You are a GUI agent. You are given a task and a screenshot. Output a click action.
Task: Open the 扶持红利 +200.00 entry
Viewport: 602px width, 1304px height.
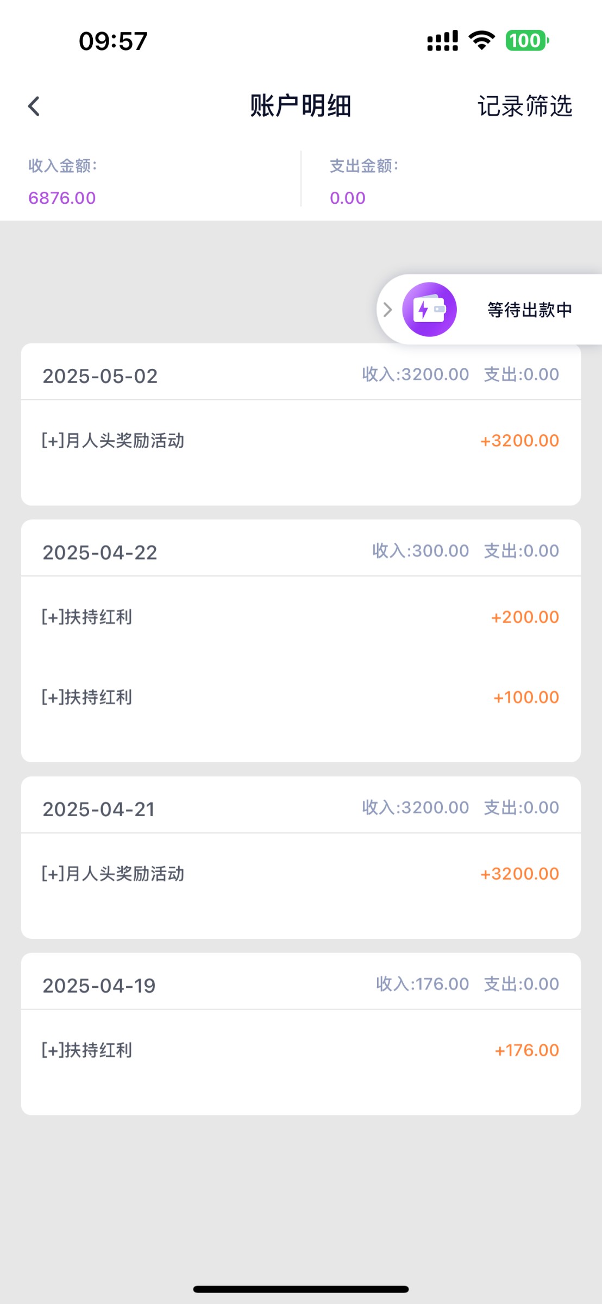click(x=300, y=617)
